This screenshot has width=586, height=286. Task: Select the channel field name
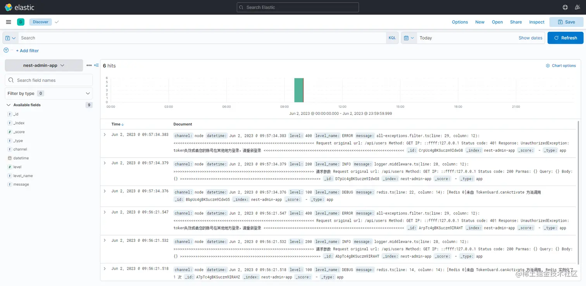point(20,150)
